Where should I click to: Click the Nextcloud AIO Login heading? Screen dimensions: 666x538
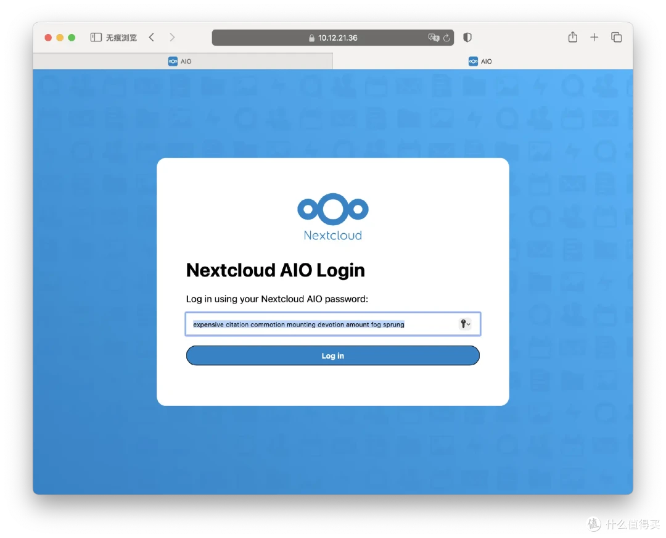tap(275, 270)
